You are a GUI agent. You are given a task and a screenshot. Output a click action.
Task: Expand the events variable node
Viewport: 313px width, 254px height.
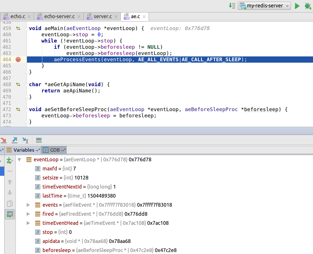point(28,205)
